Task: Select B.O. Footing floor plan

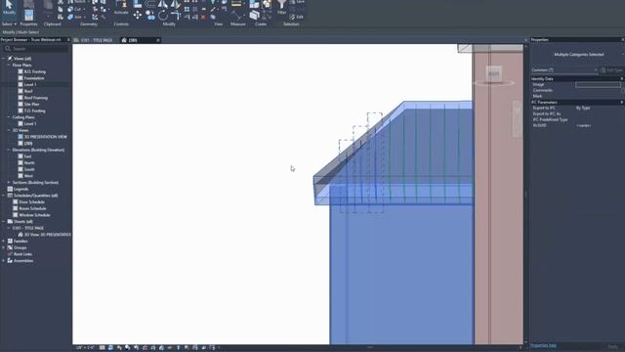Action: pyautogui.click(x=35, y=71)
